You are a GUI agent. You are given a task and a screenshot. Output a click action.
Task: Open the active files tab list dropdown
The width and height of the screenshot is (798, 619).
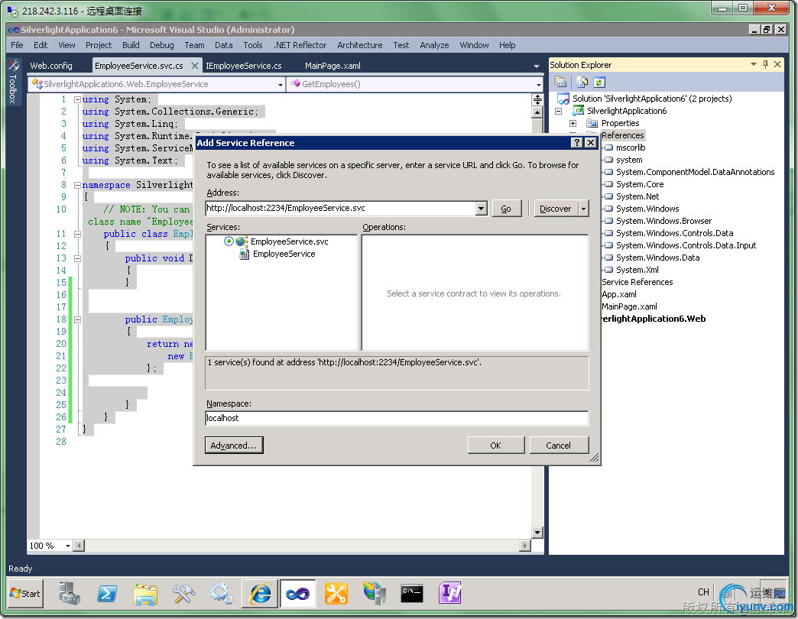pyautogui.click(x=537, y=66)
